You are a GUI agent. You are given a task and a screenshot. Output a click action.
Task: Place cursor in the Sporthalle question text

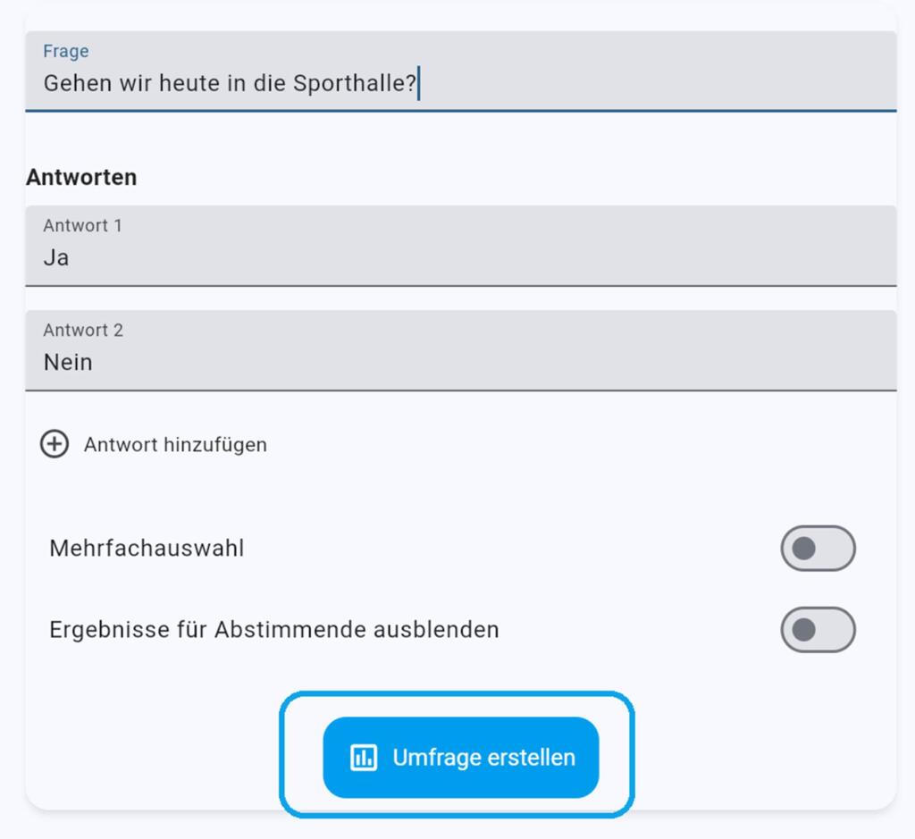[230, 83]
